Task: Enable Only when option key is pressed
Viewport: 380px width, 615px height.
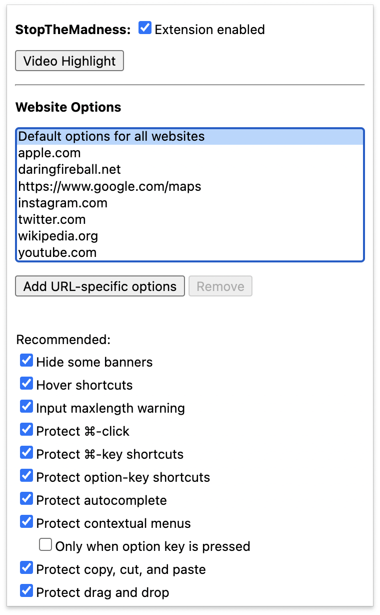Action: (45, 545)
